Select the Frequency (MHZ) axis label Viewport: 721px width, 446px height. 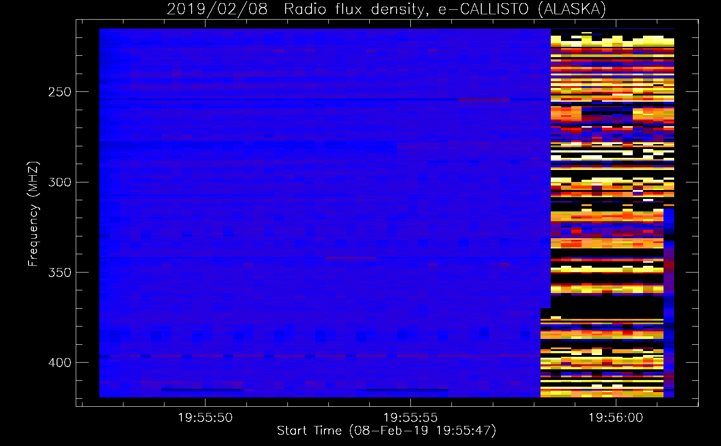(x=33, y=214)
